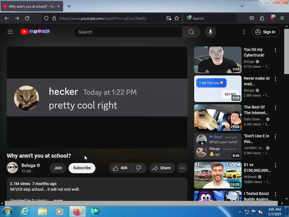289x217 pixels.
Task: Open the Action Center flag icon
Action: point(254,212)
